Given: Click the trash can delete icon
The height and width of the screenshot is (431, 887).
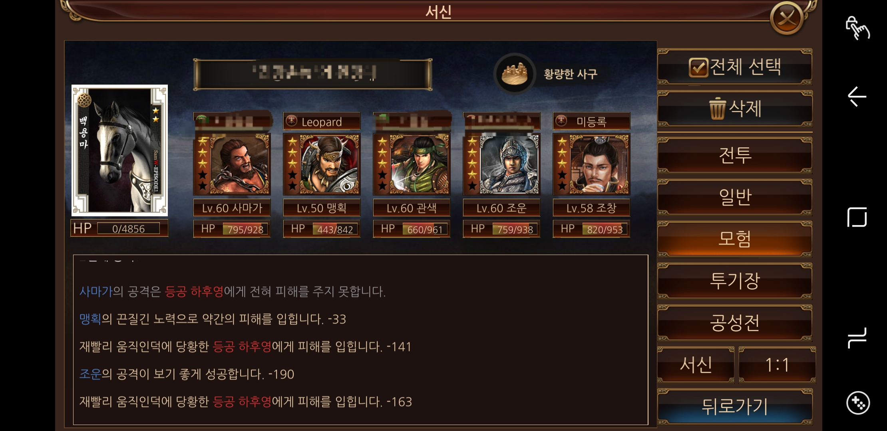Looking at the screenshot, I should tap(717, 109).
